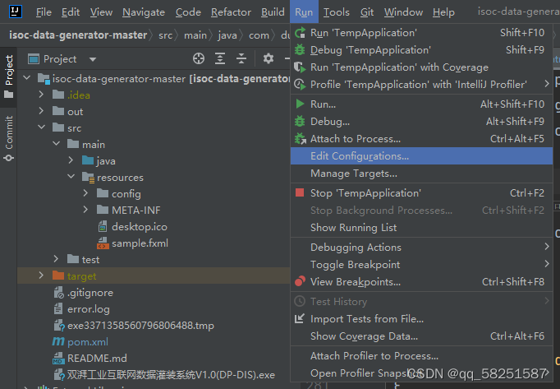Collapse the src folder

pos(41,127)
